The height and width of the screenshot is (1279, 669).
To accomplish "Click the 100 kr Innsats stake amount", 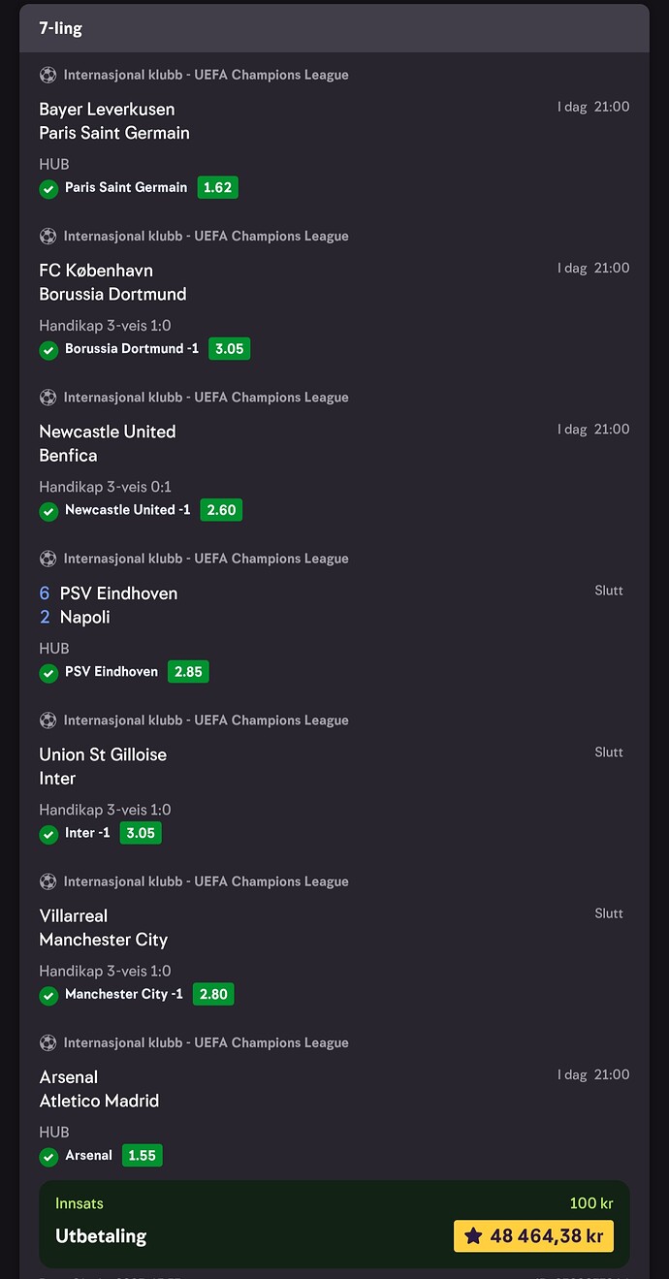I will point(591,1202).
